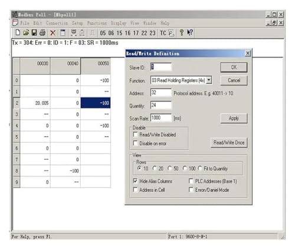Enable Read/Write Disabled checkbox
Screen dimensions: 295x249
pyautogui.click(x=135, y=135)
